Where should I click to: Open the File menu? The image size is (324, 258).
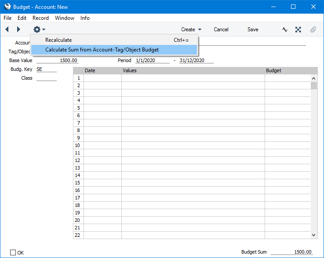[7, 18]
